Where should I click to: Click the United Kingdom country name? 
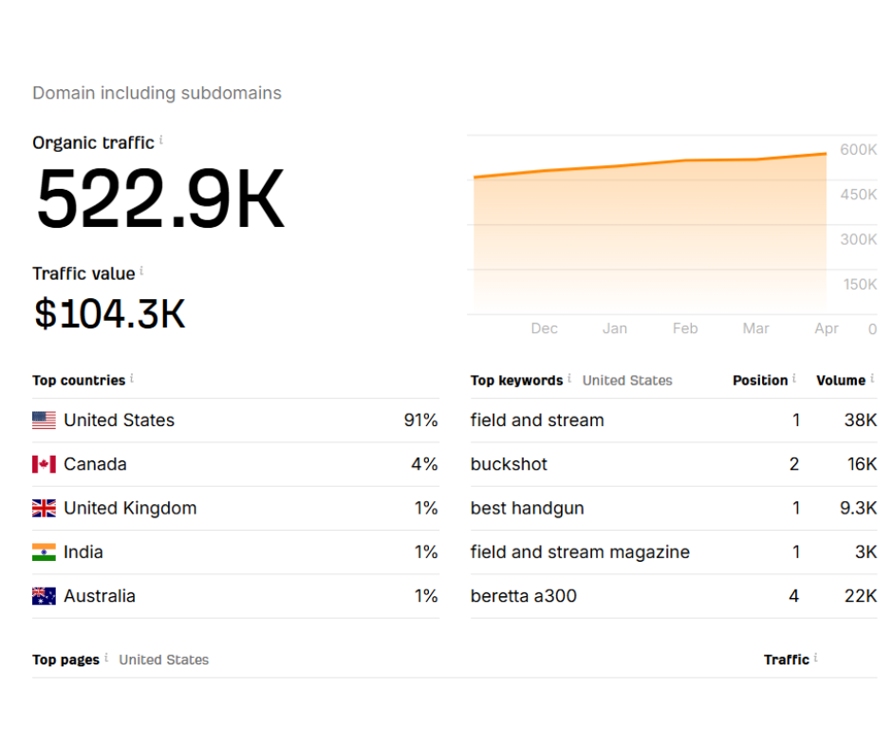coord(130,508)
